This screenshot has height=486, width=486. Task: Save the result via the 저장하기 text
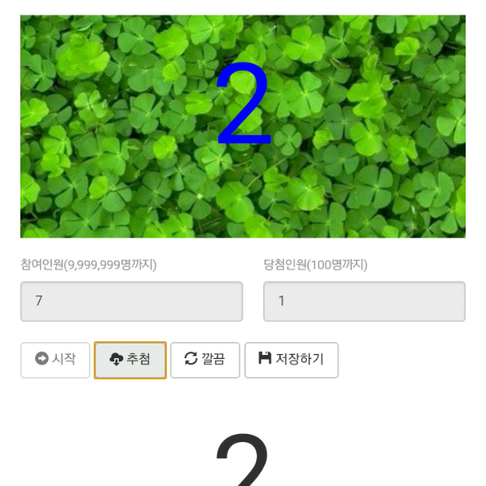pos(300,359)
